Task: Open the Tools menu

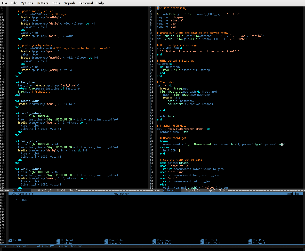Action: point(56,3)
